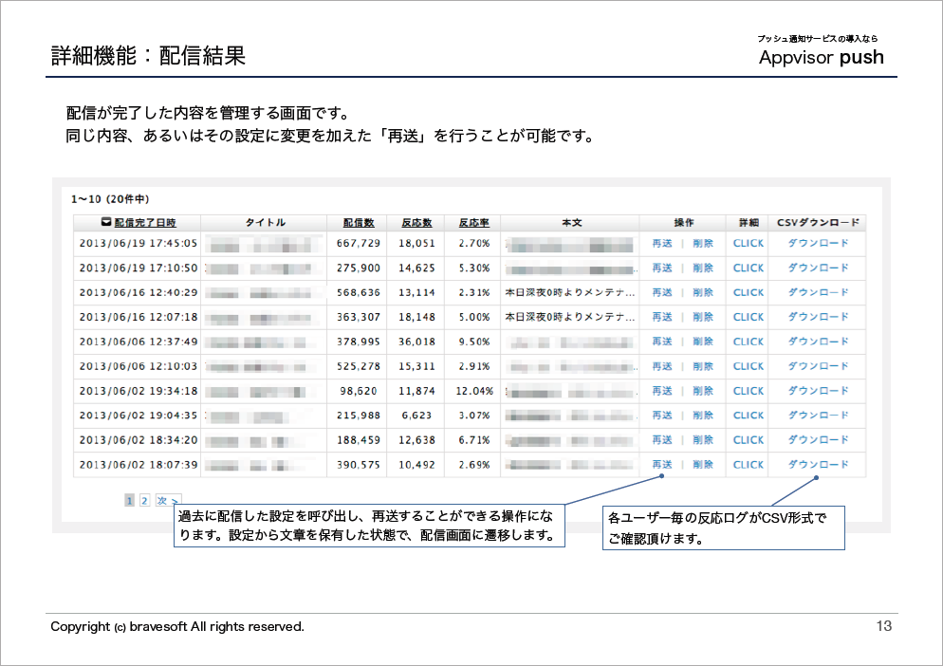Click the CSVダウンロード column header
Screen dimensions: 943x666
click(818, 223)
